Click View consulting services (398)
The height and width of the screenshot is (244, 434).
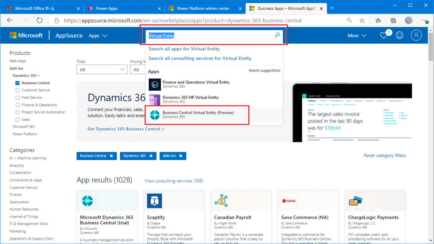[174, 181]
